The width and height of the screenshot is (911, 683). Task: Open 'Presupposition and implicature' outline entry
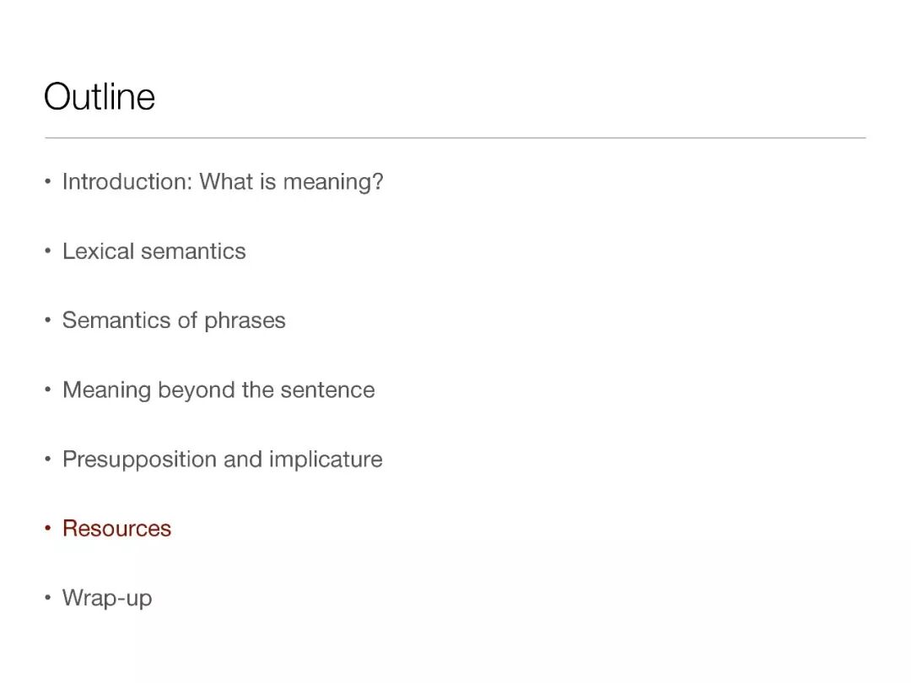coord(223,459)
